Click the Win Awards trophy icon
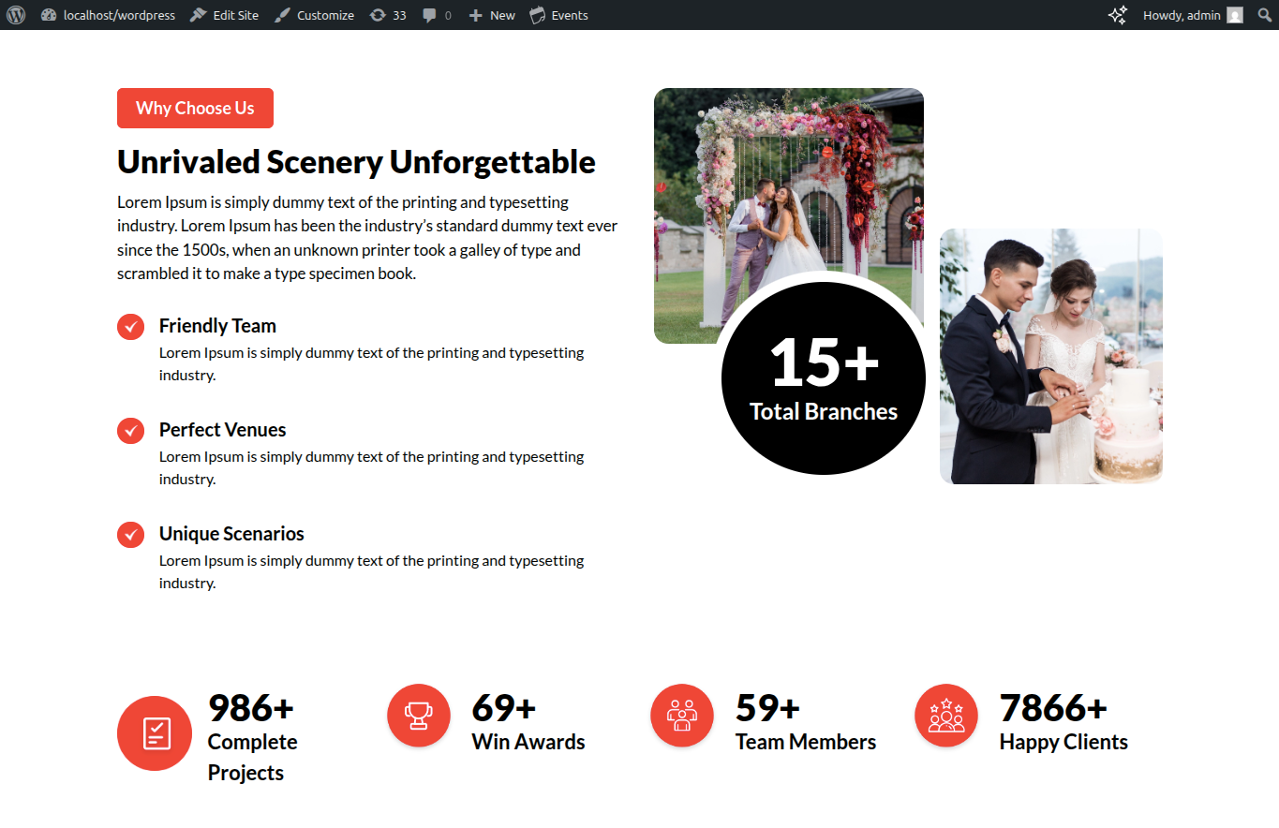The width and height of the screenshot is (1279, 828). pos(419,716)
